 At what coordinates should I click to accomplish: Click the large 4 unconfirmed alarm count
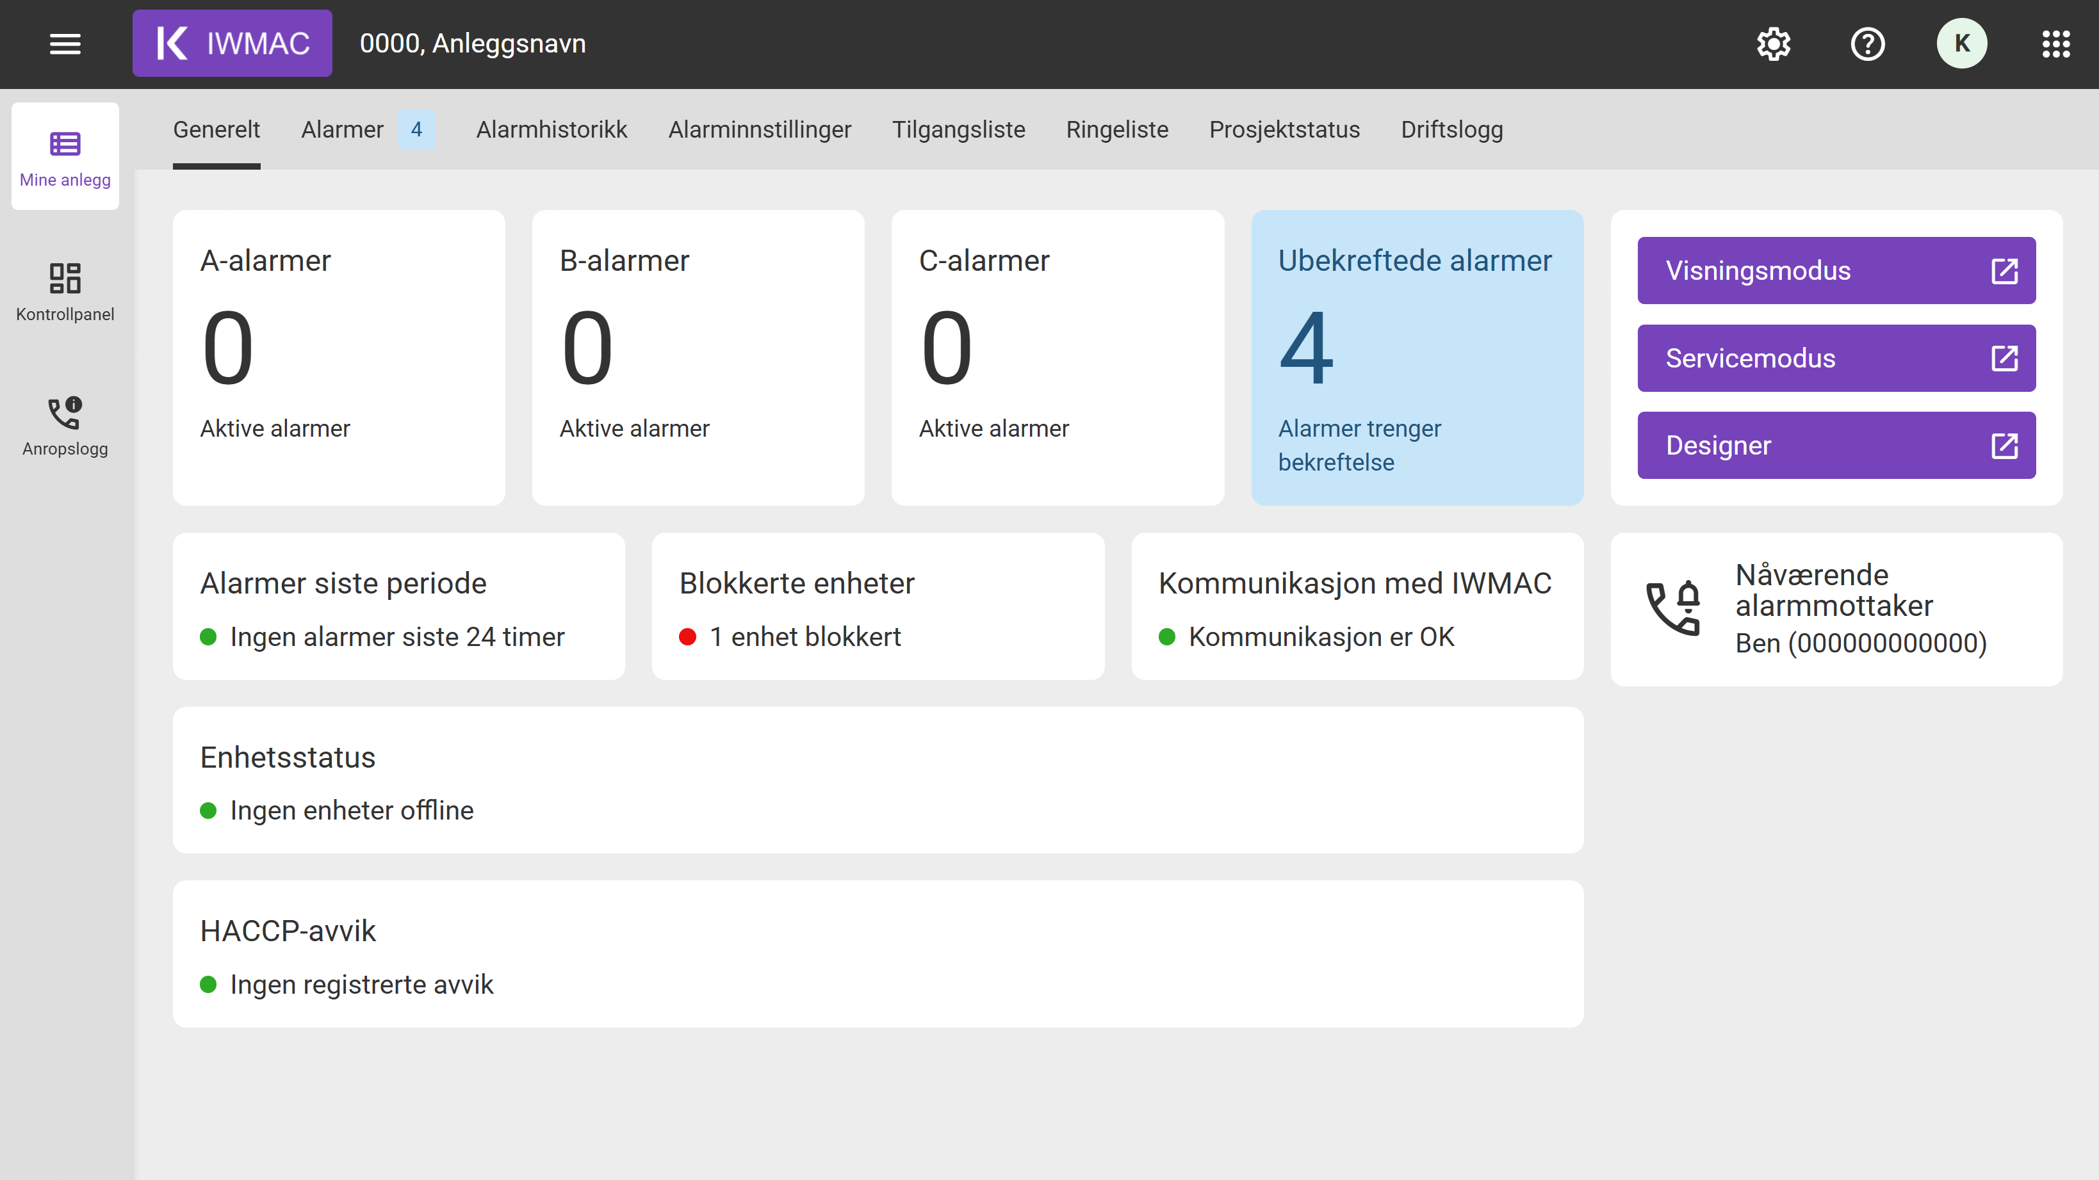(1306, 348)
